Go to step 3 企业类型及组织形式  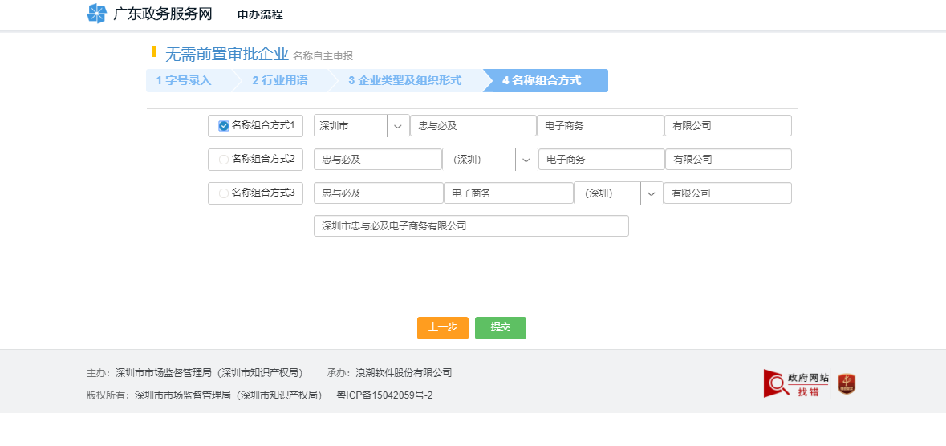coord(405,81)
